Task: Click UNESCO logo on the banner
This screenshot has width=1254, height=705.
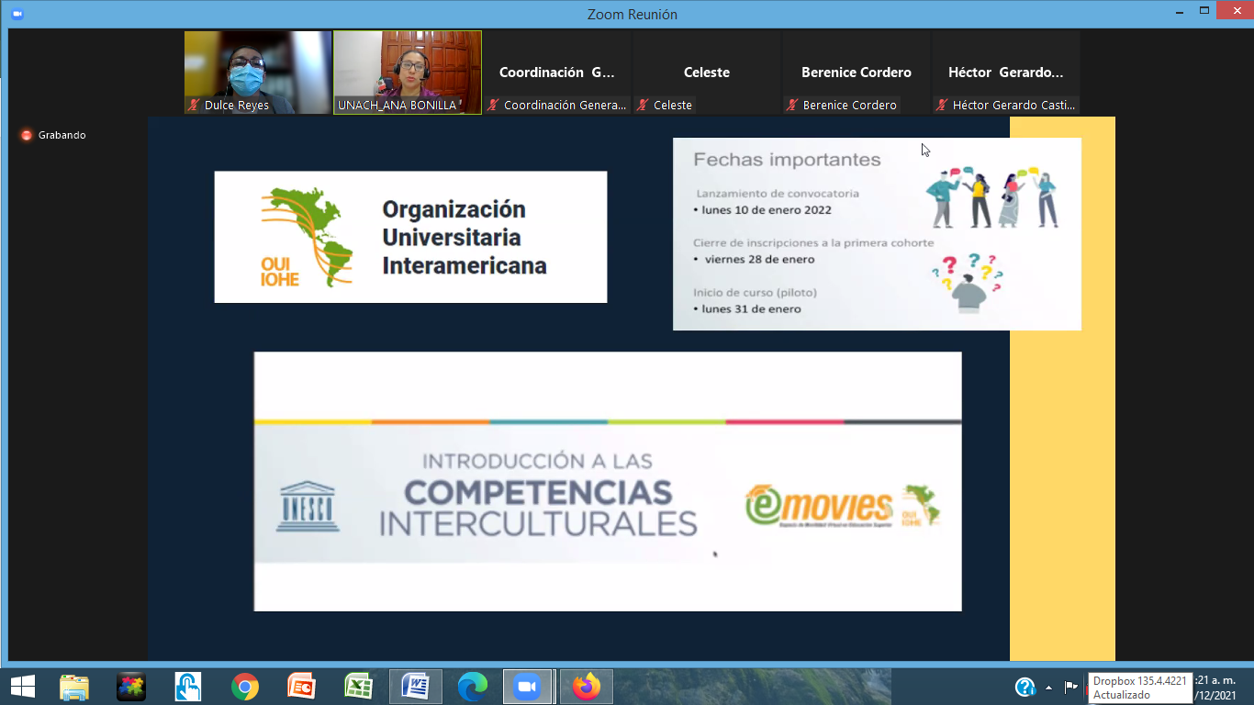Action: pos(308,507)
